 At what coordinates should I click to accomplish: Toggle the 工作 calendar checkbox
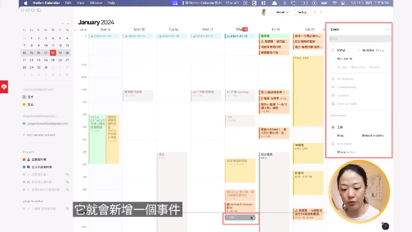coord(24,97)
